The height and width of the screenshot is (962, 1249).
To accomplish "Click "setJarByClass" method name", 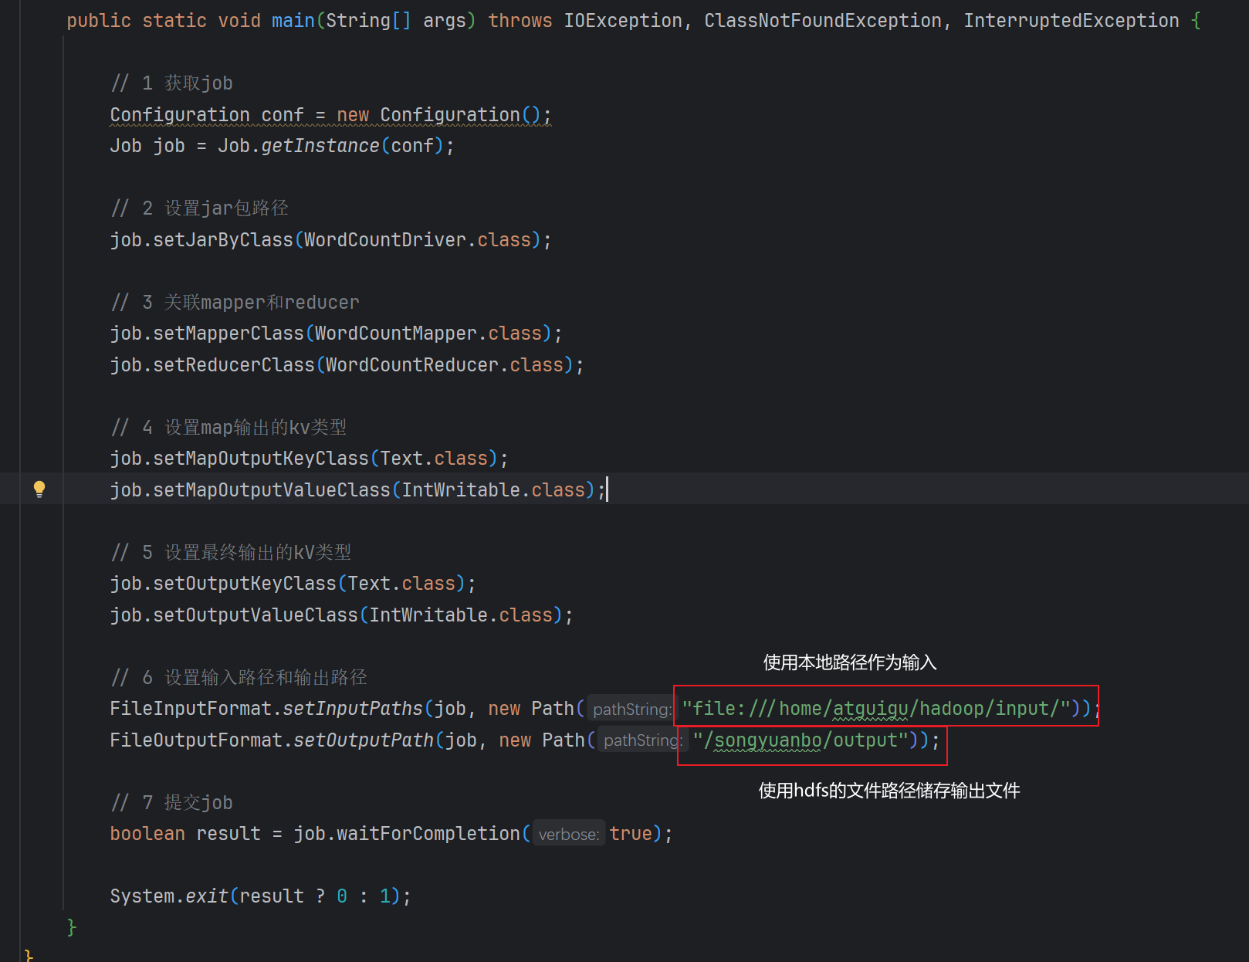I will tap(223, 240).
